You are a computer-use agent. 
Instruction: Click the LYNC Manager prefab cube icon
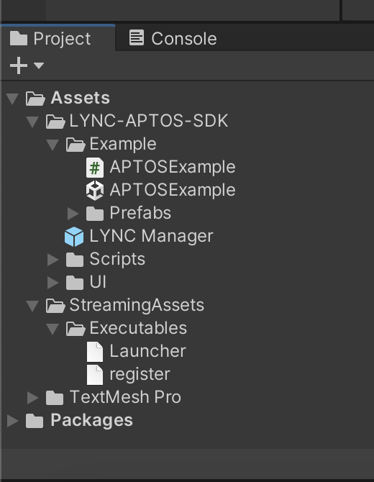click(x=74, y=237)
